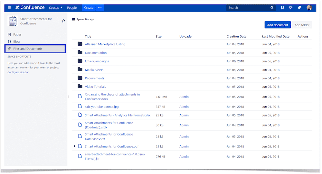The width and height of the screenshot is (322, 174).
Task: Click the Configure sidebar link
Action: coord(18,72)
